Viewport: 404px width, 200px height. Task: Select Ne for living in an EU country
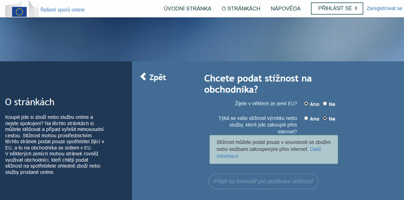(x=325, y=104)
